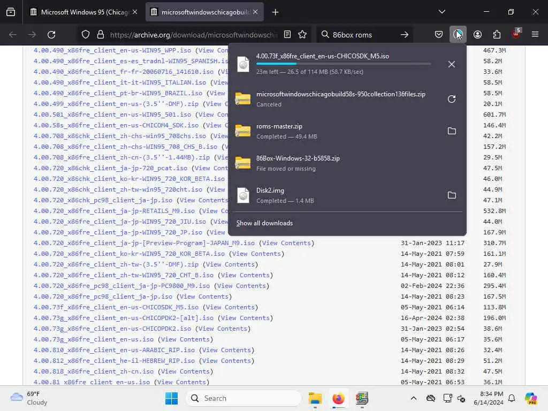Open the Firefox account icon
The height and width of the screenshot is (411, 548).
[477, 35]
